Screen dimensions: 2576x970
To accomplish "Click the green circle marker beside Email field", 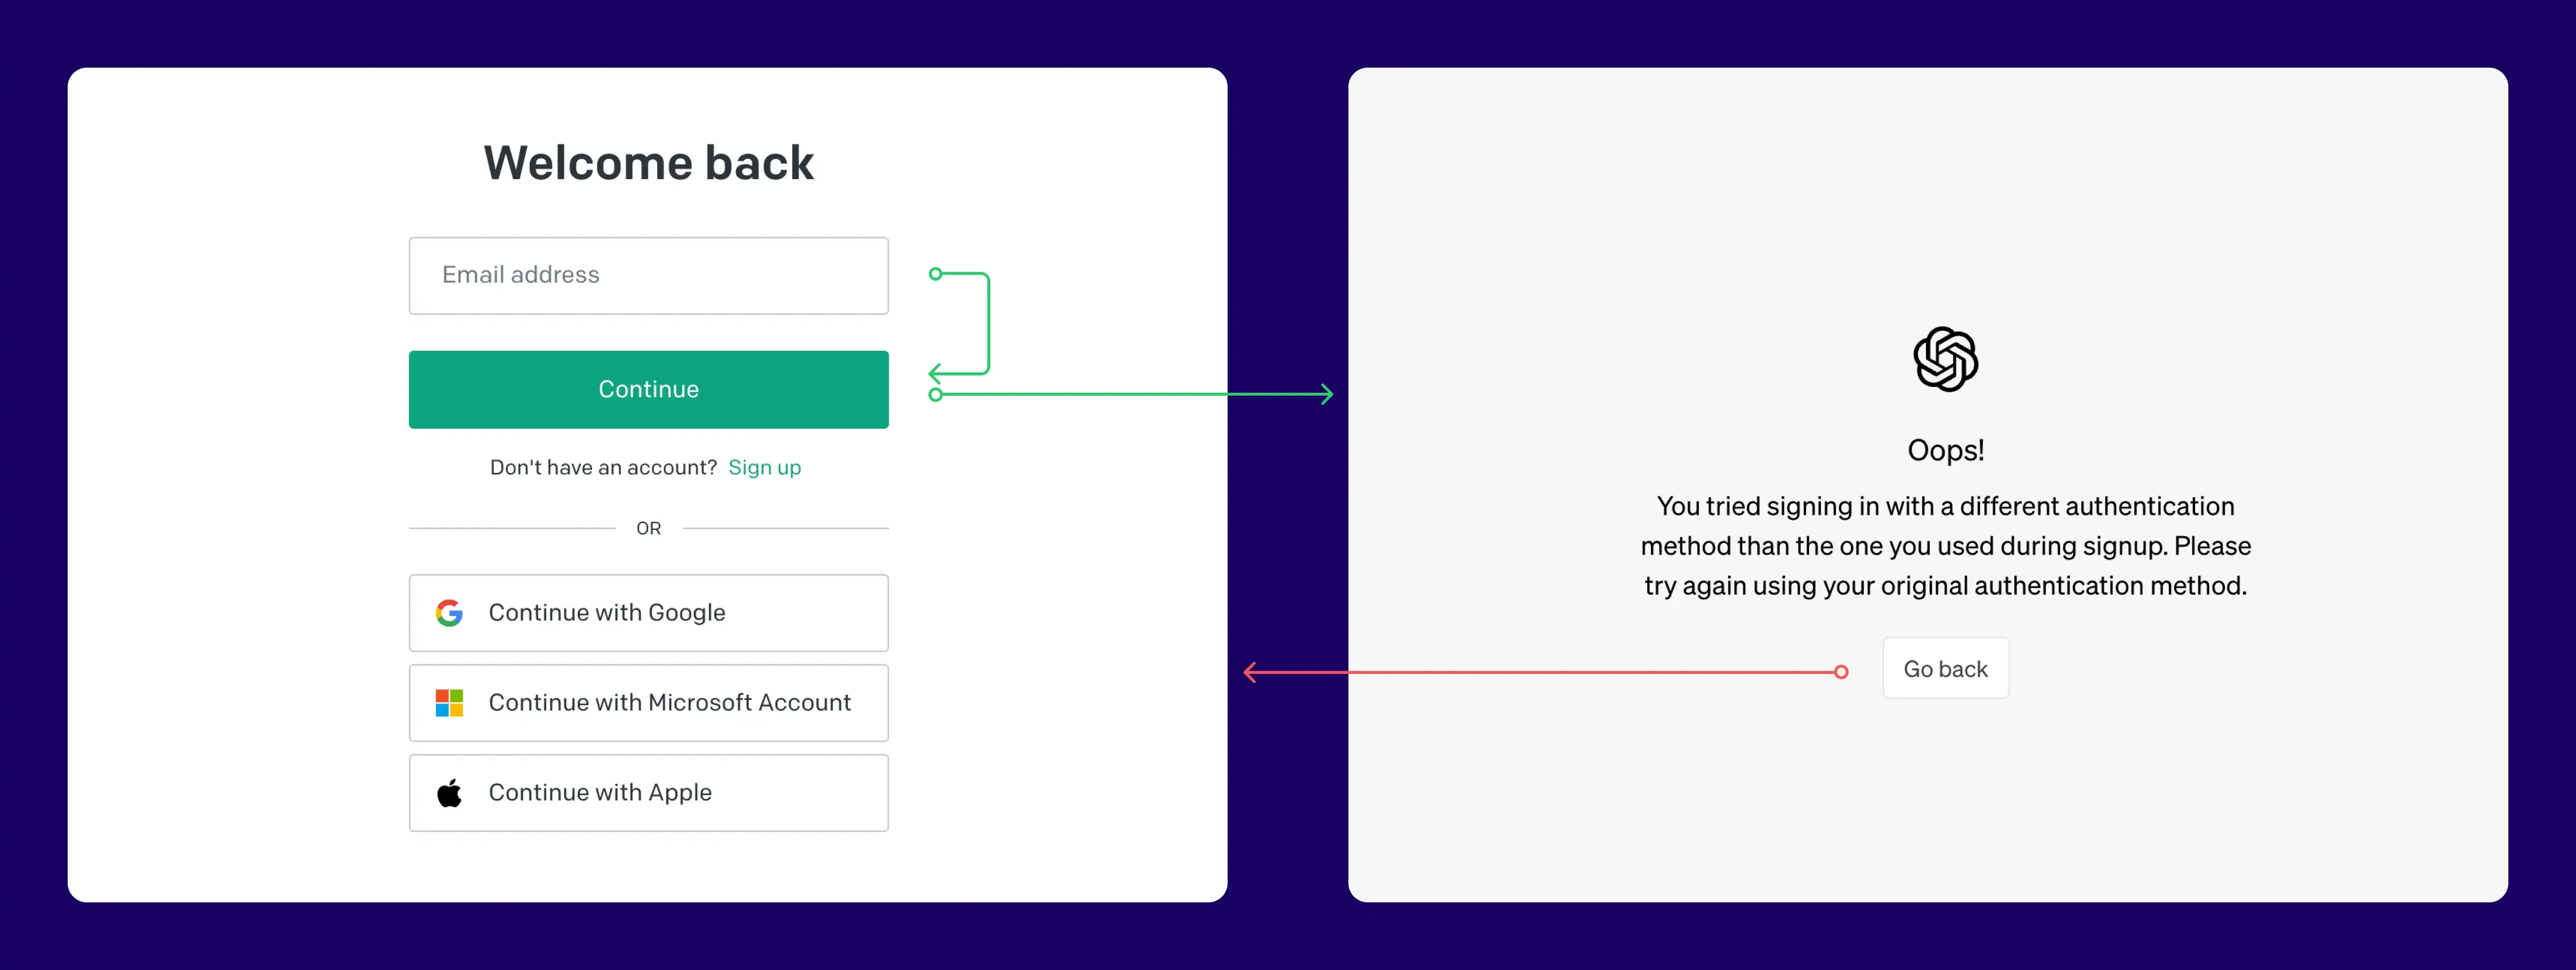I will click(x=935, y=274).
